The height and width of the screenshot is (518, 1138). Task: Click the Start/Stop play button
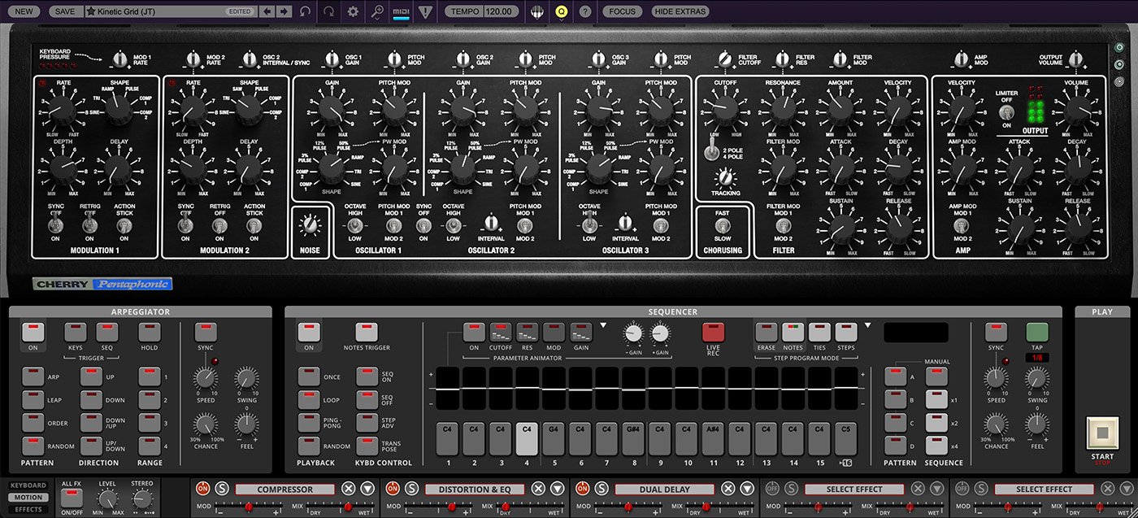(x=1102, y=433)
